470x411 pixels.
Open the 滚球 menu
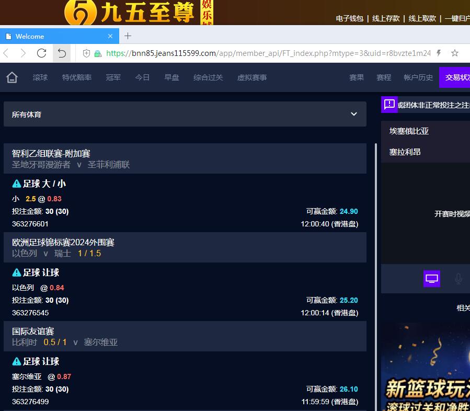pyautogui.click(x=40, y=77)
